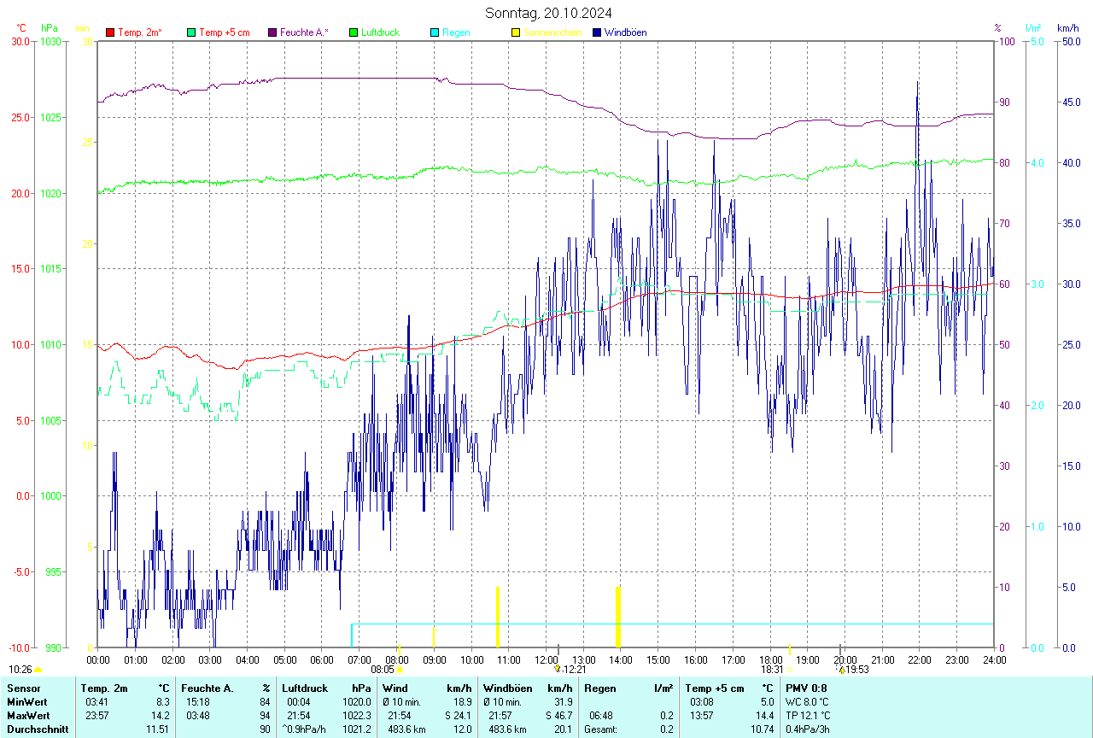Click the maximum temperature value 14.2
The image size is (1093, 738).
(x=161, y=715)
